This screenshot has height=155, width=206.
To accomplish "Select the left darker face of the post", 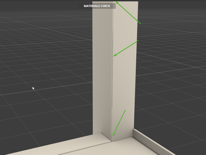I will [x=102, y=69].
